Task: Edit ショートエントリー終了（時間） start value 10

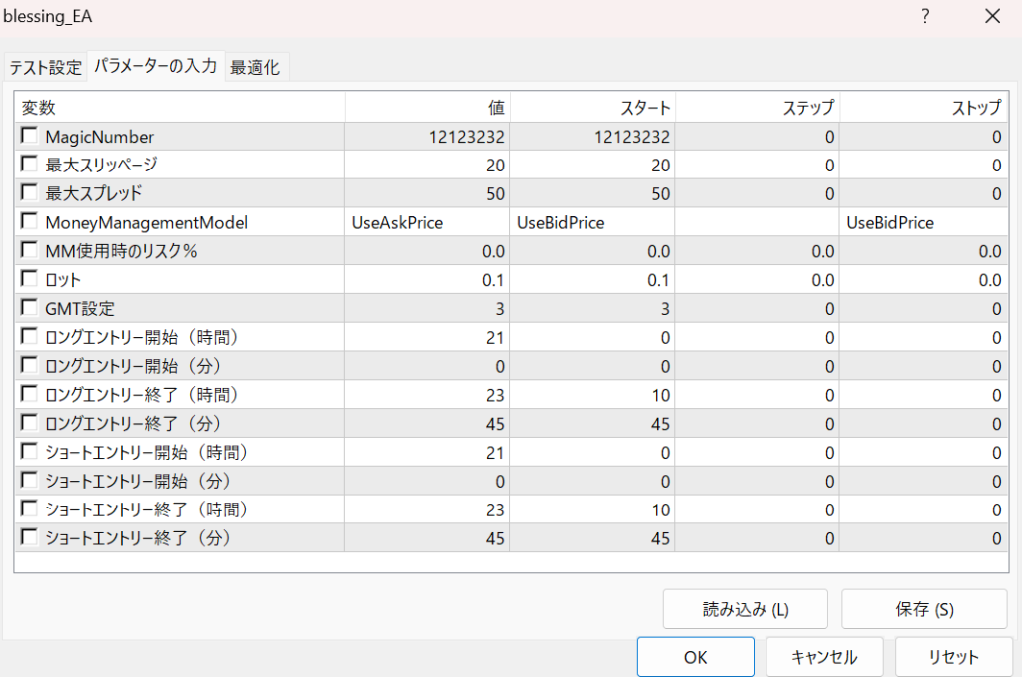Action: point(592,509)
